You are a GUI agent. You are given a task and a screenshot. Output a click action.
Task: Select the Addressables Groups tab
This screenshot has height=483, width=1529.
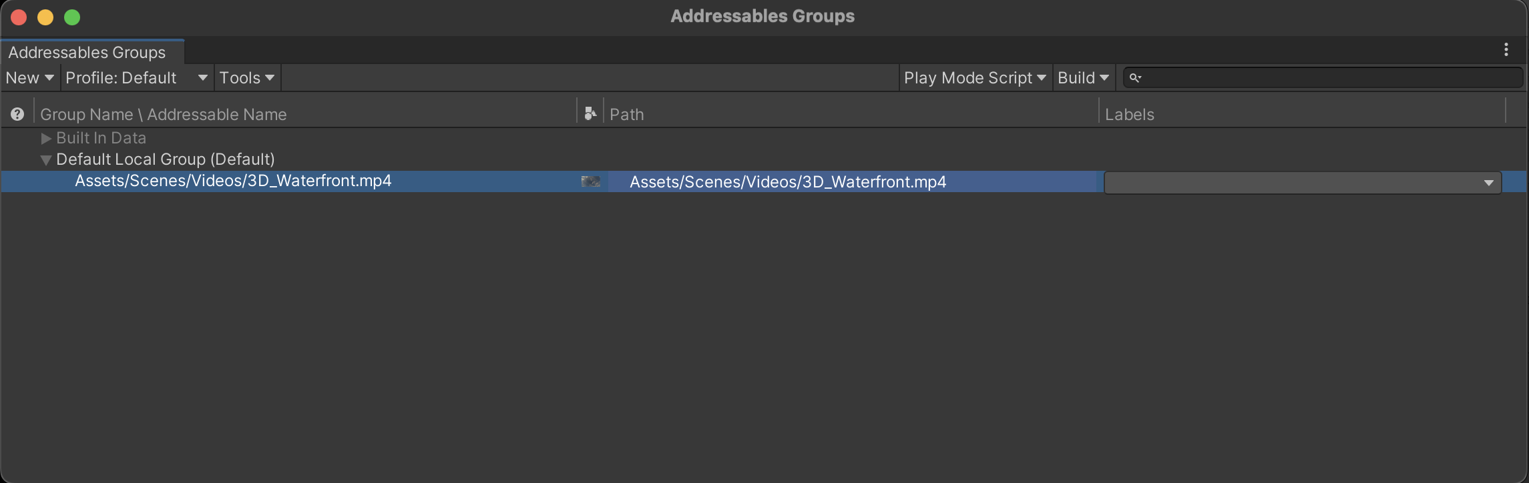(x=87, y=52)
